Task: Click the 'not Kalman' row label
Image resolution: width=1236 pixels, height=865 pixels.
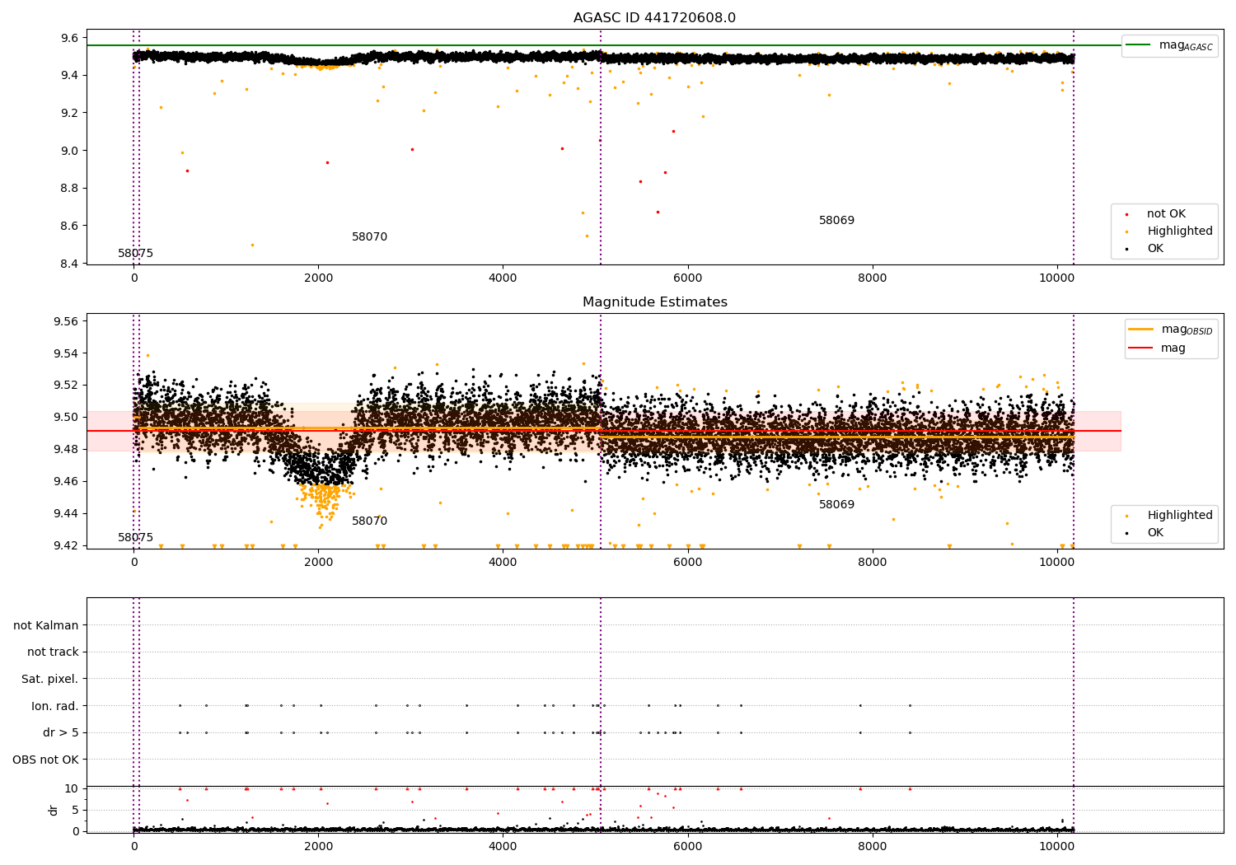Action: point(46,626)
